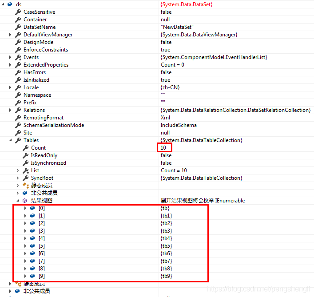Select the "NewDataSet" value text

click(177, 27)
